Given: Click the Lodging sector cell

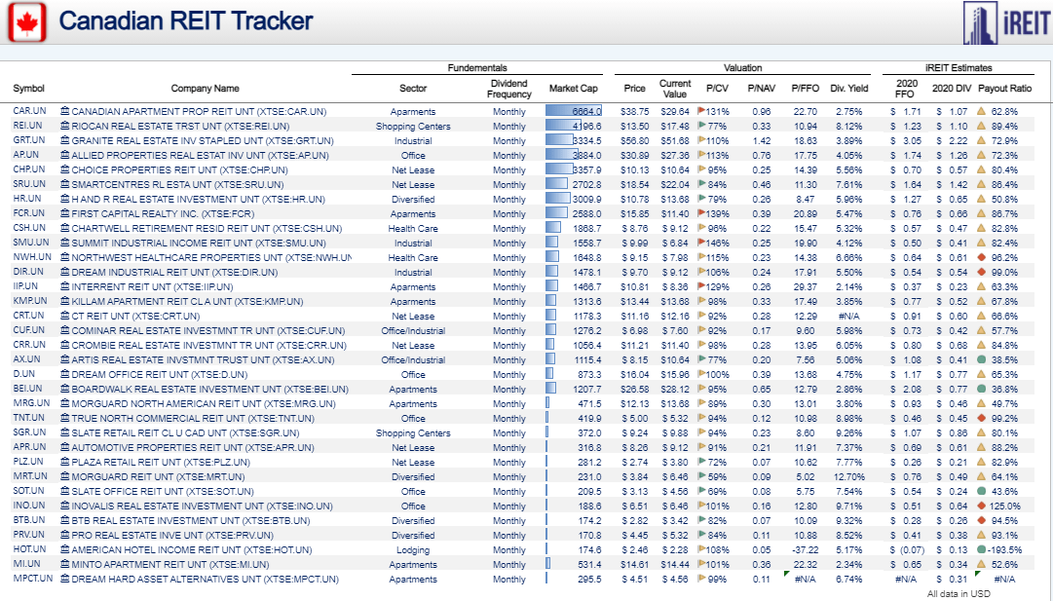Looking at the screenshot, I should [x=413, y=550].
